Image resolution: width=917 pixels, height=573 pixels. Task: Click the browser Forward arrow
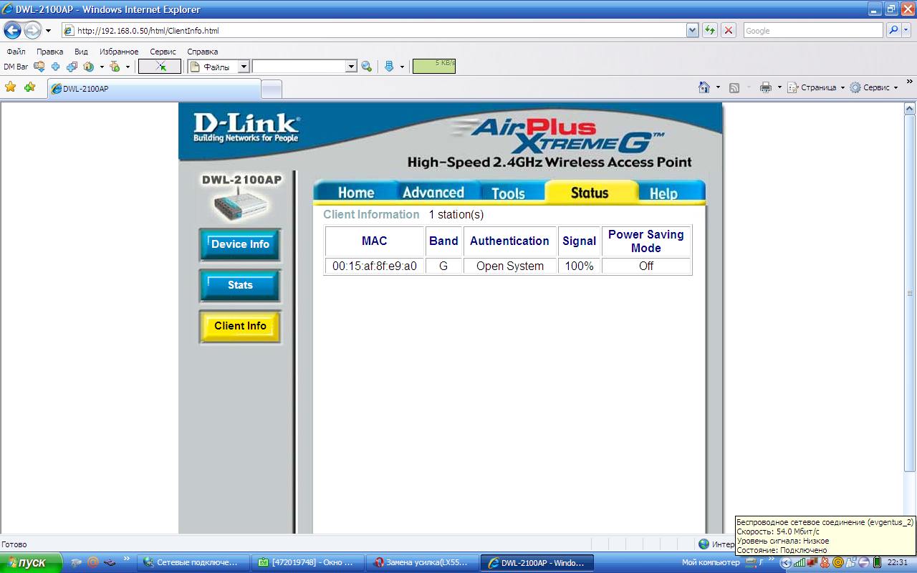point(32,30)
